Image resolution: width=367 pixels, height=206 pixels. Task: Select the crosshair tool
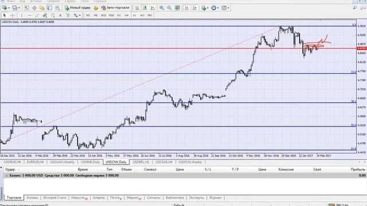point(13,15)
